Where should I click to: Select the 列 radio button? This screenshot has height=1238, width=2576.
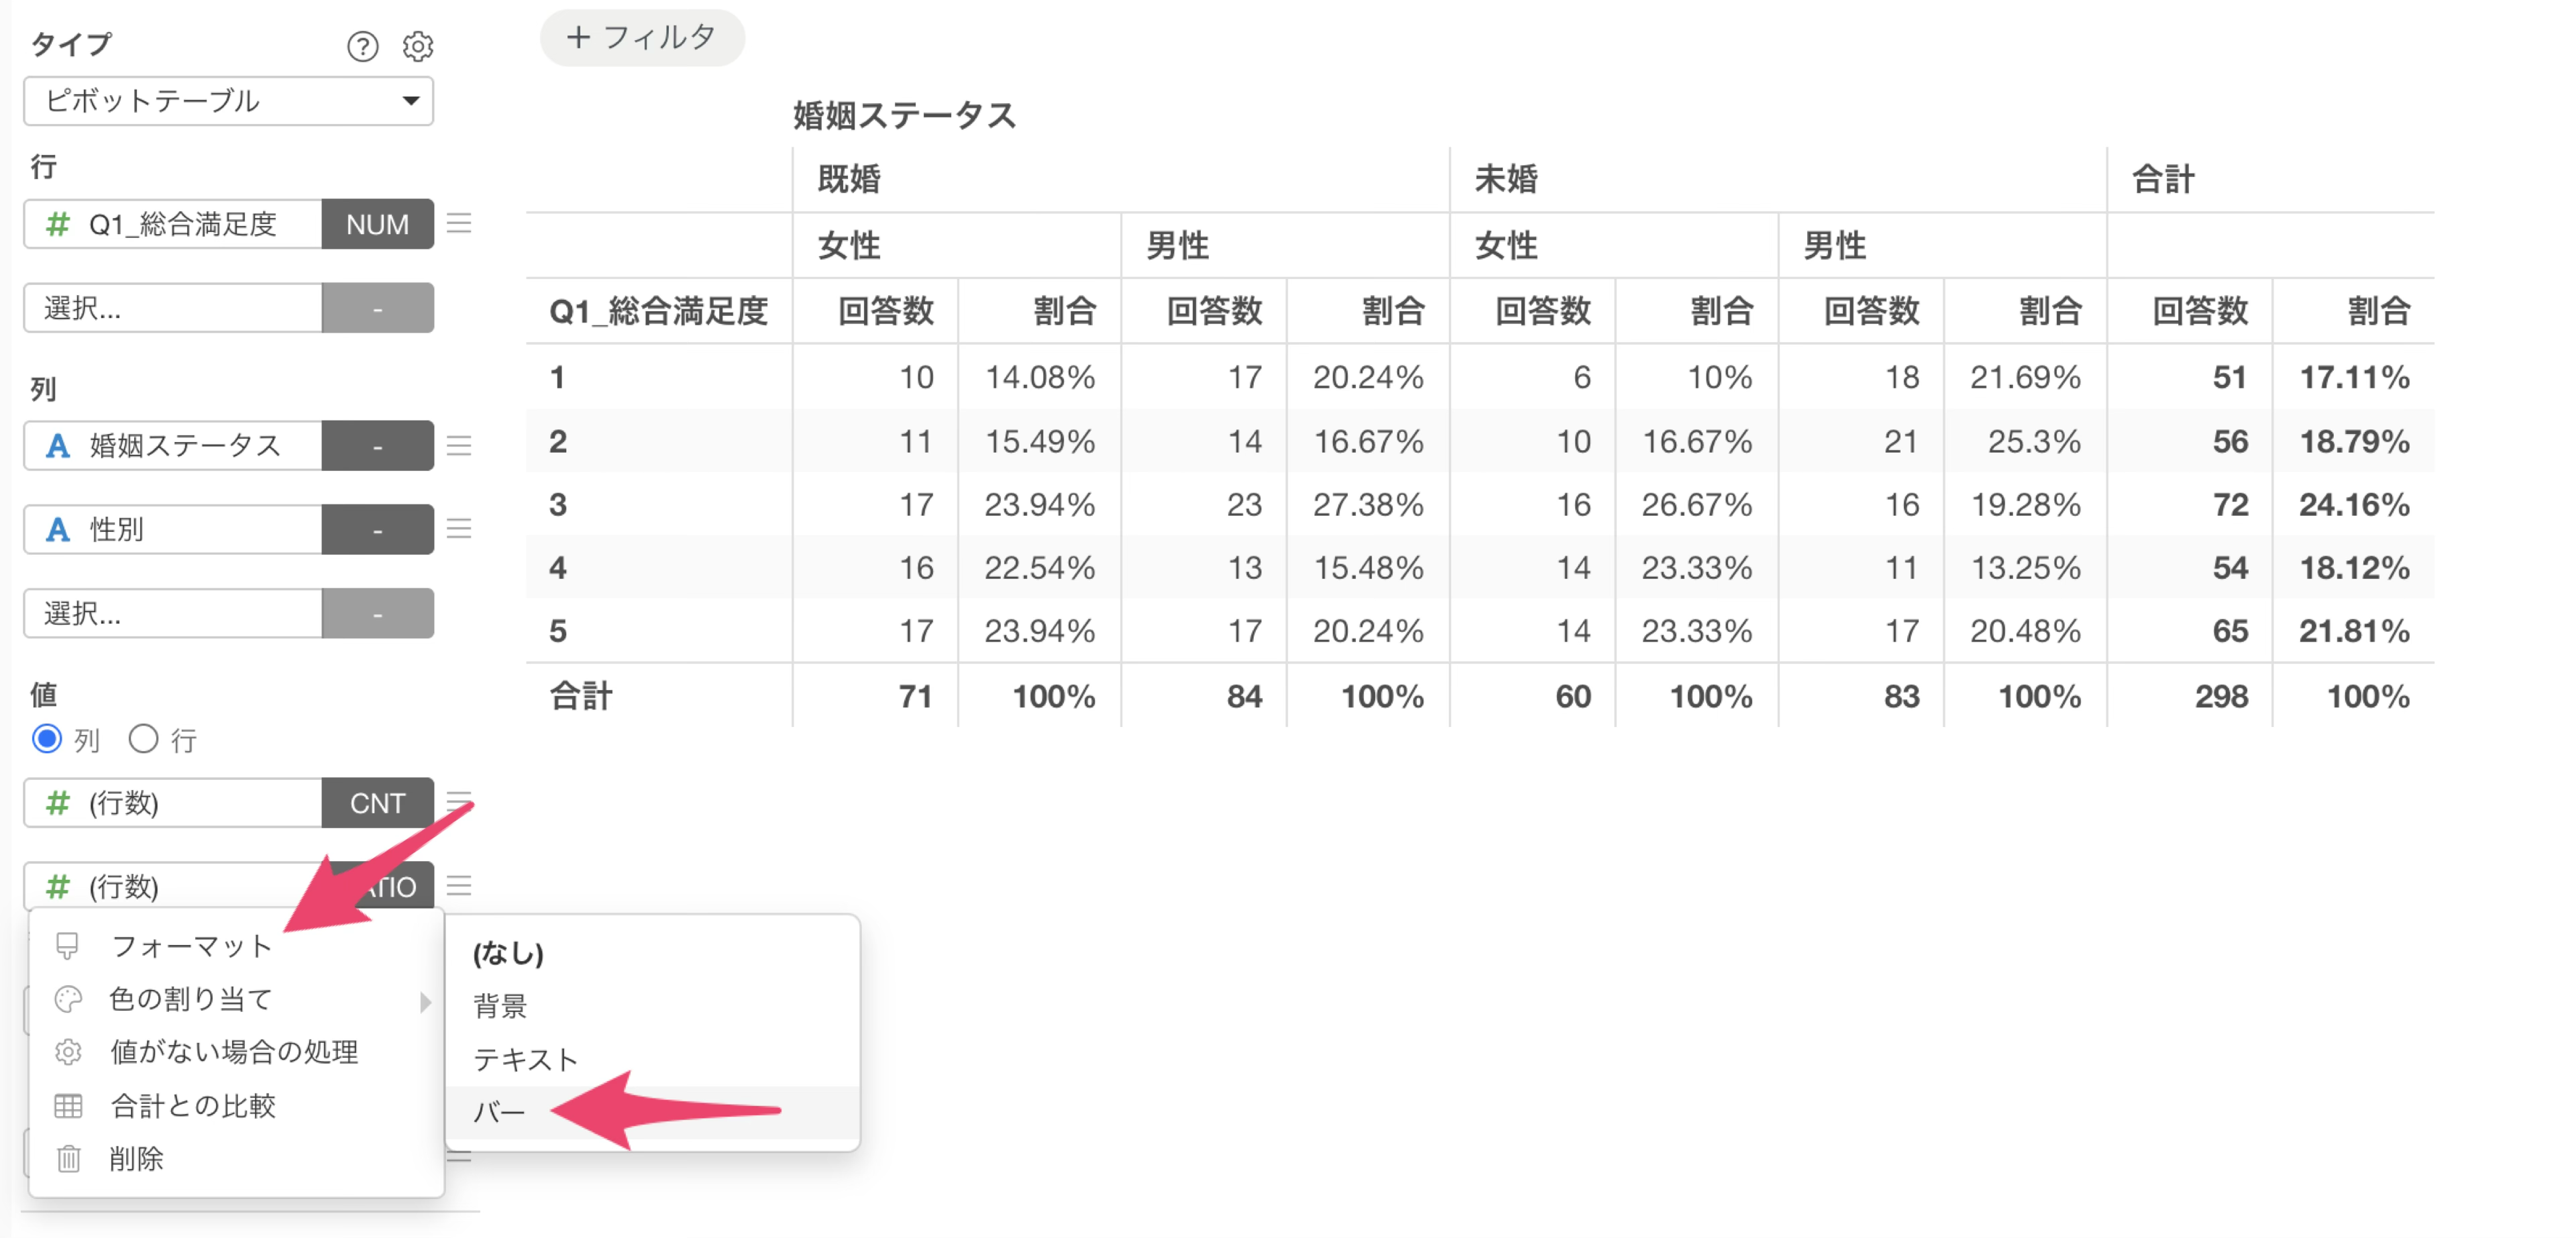pos(47,739)
